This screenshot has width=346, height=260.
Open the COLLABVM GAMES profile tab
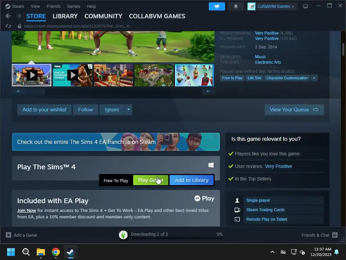pos(157,16)
